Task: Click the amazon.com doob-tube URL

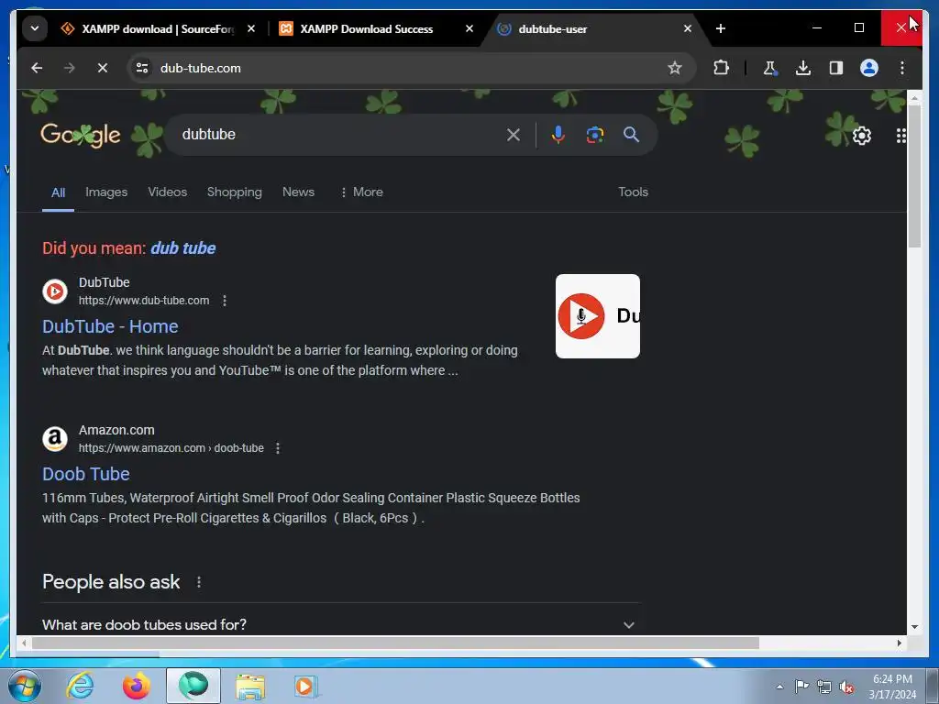Action: [171, 448]
